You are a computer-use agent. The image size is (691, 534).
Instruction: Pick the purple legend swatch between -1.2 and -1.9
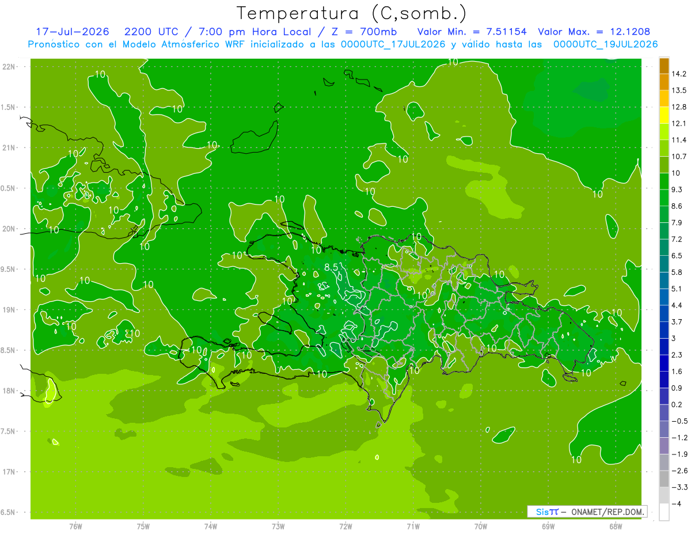(664, 445)
